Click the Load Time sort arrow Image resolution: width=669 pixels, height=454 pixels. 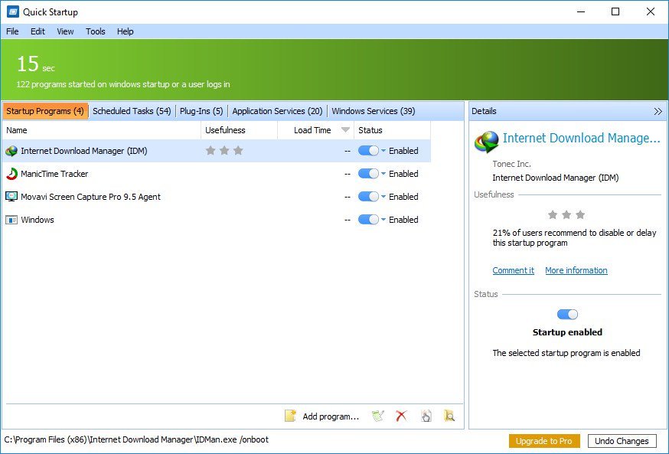[x=345, y=130]
